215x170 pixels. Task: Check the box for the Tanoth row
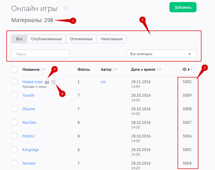click(14, 95)
